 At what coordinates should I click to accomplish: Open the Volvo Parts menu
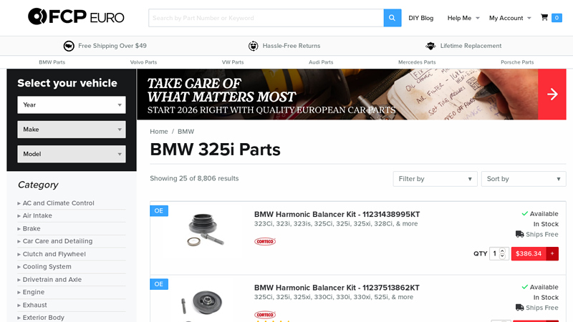pyautogui.click(x=143, y=62)
